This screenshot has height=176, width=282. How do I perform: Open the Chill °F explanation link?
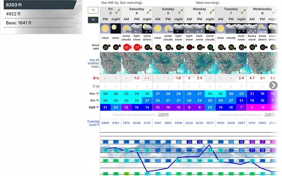point(92,107)
